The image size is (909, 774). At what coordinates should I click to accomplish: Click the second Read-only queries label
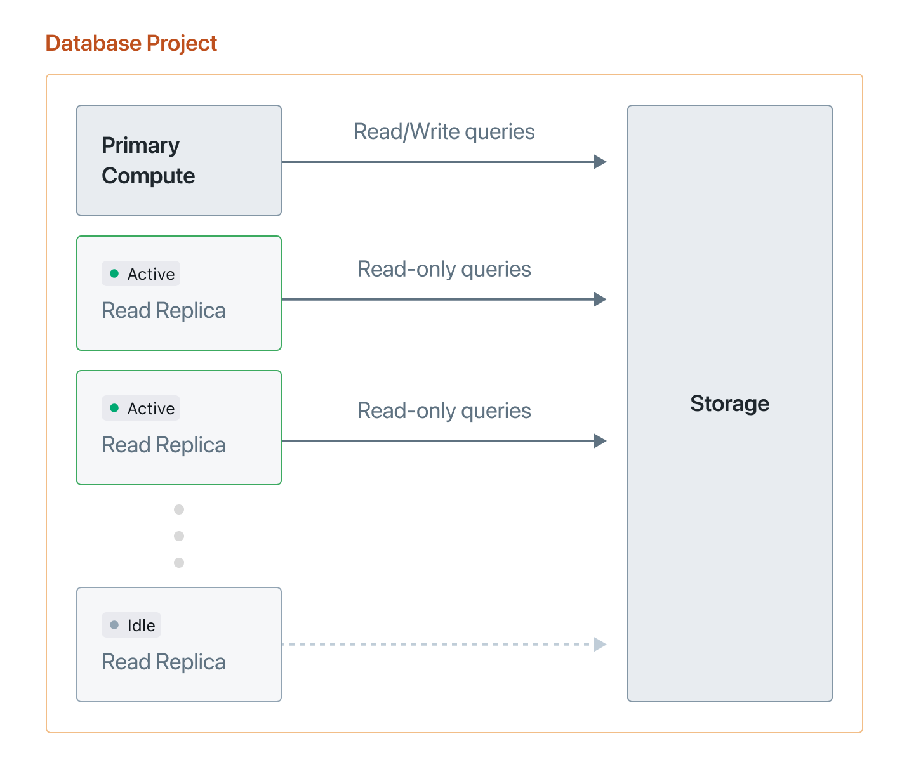click(444, 410)
